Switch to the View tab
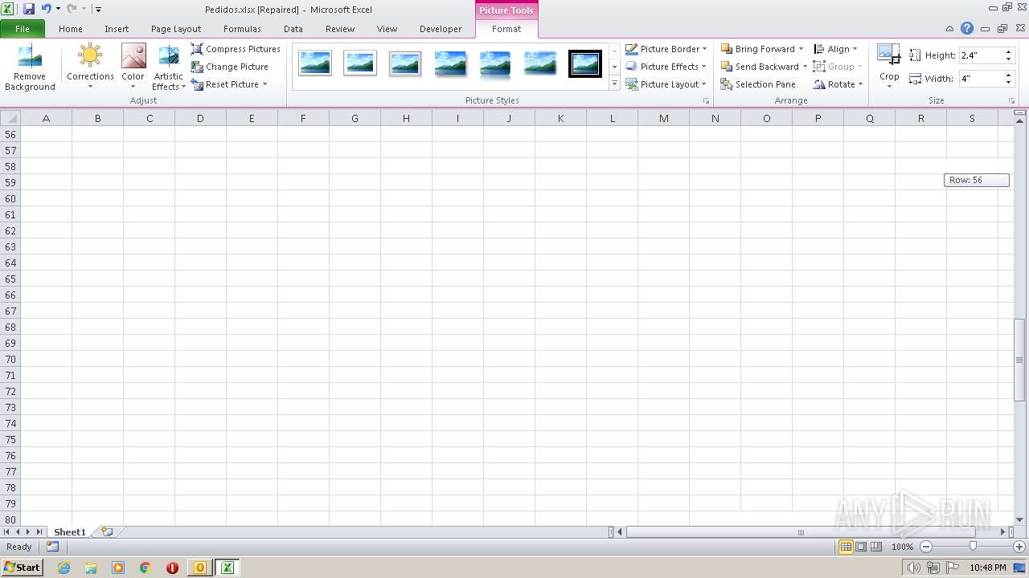The height and width of the screenshot is (578, 1029). tap(387, 29)
